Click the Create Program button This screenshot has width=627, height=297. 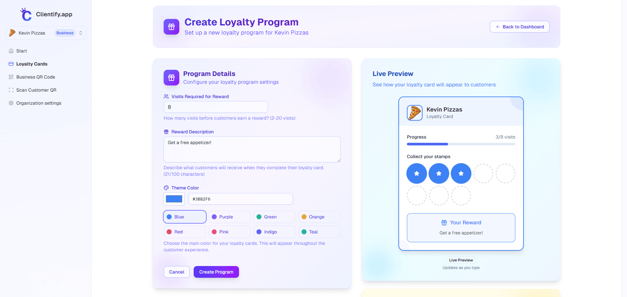tap(216, 272)
